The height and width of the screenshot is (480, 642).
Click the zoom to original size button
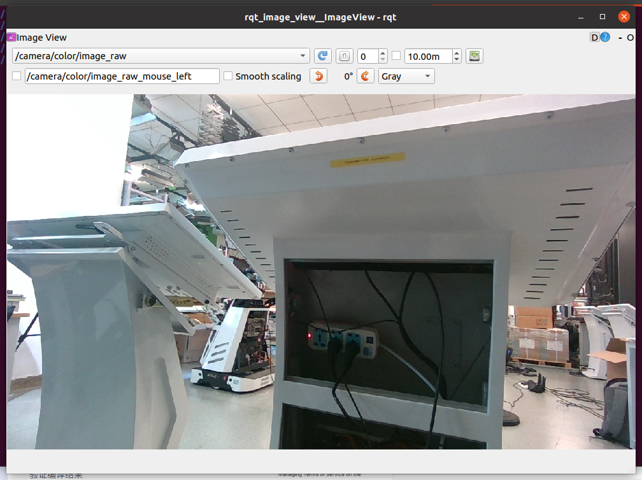[x=345, y=56]
